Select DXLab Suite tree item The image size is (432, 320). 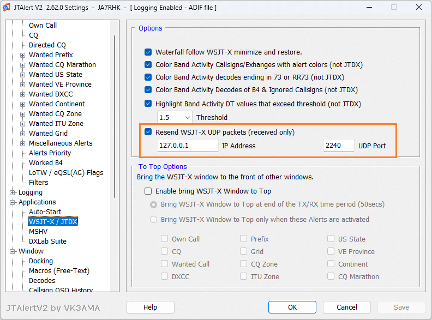click(47, 241)
